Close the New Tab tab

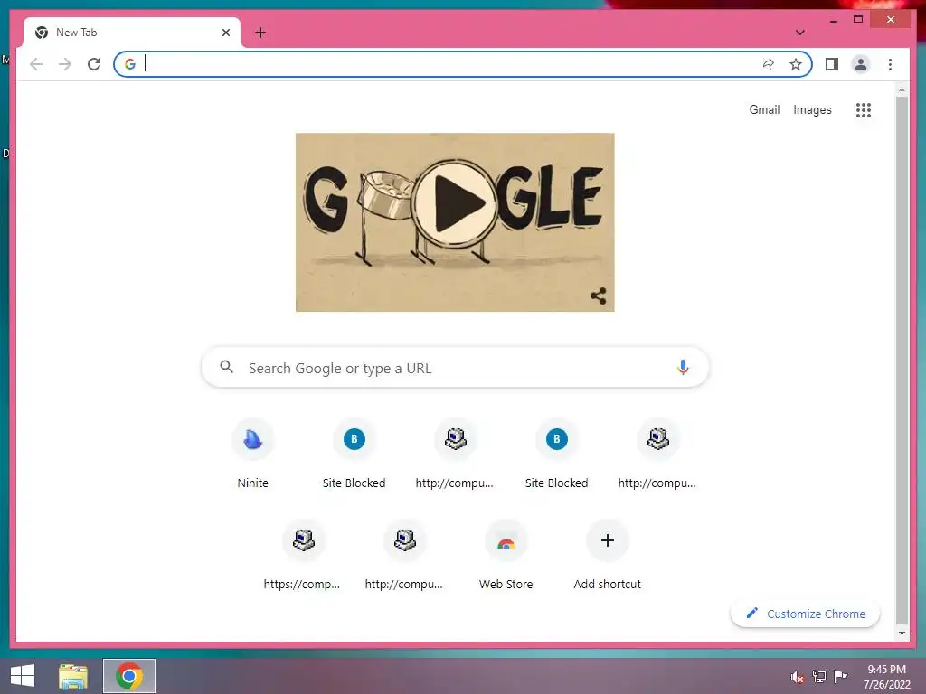click(225, 33)
